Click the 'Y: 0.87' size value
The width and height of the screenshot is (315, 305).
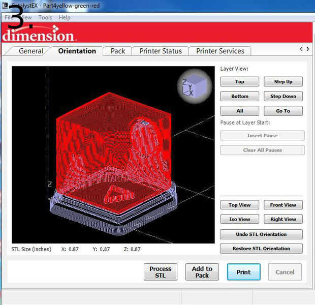tap(101, 249)
